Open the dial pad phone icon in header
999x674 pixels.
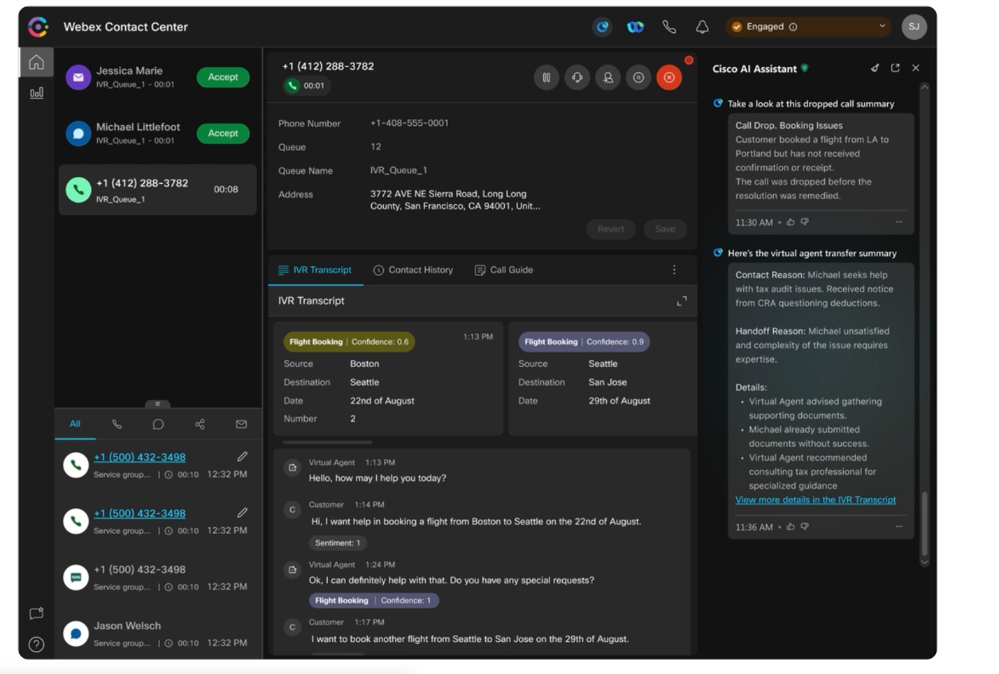point(669,27)
